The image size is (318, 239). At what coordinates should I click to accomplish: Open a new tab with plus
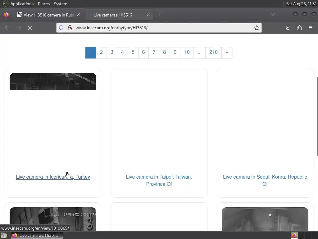tap(160, 15)
